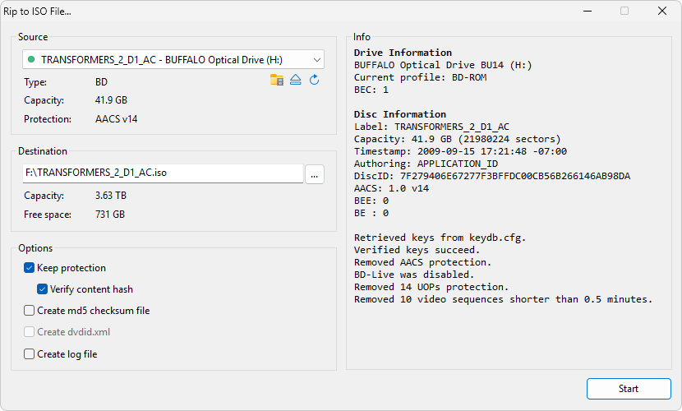Minimize the Rip to ISO File window
682x411 pixels.
click(x=588, y=11)
